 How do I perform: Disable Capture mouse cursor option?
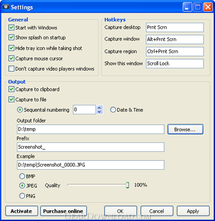(11, 58)
